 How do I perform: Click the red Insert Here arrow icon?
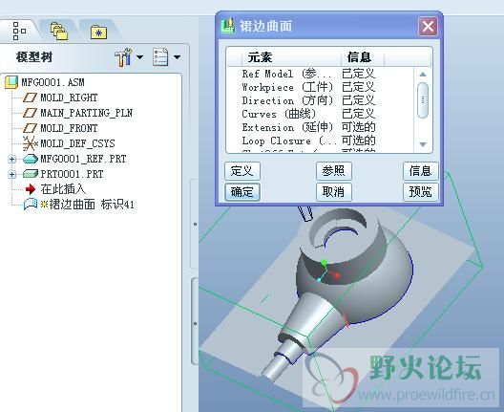(31, 189)
